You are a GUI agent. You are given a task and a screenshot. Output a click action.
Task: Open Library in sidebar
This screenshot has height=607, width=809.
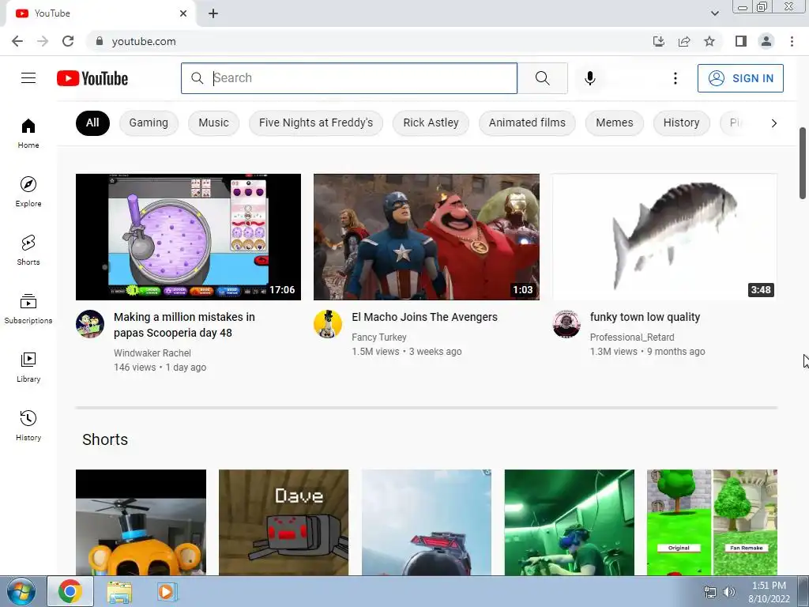[28, 367]
